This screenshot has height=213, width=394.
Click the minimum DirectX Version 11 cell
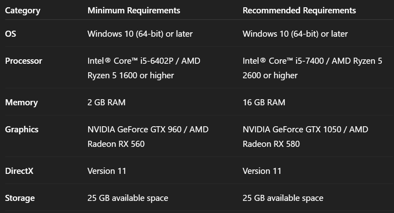click(107, 171)
